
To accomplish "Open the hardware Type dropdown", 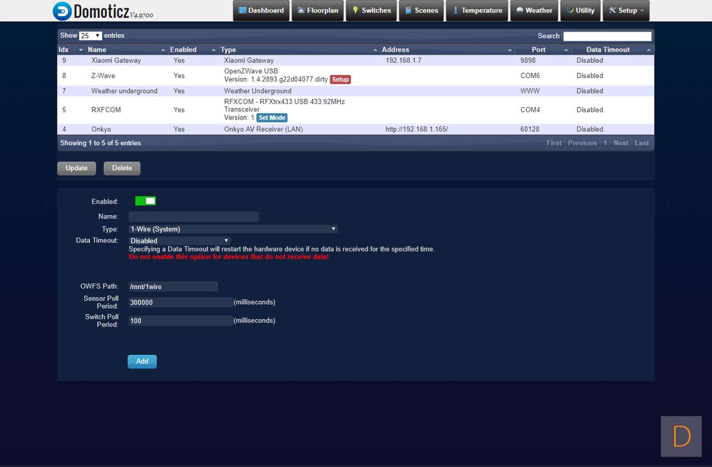I will (233, 229).
